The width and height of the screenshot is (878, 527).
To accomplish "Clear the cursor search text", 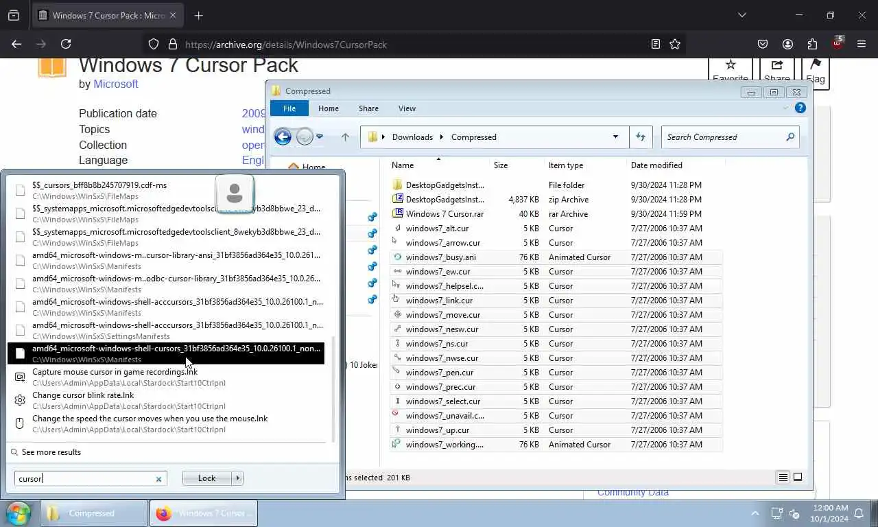I will [x=158, y=479].
